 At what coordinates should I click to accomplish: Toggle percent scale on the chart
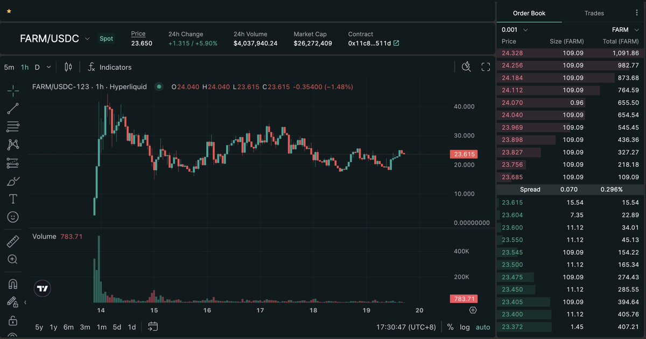tap(450, 327)
